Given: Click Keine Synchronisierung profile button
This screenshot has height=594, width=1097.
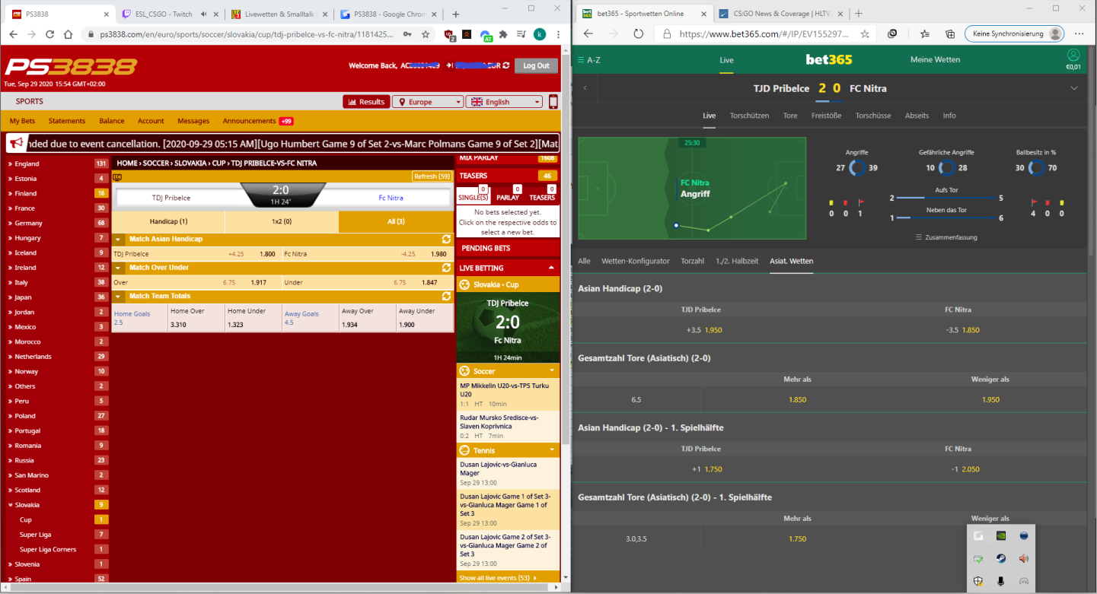Looking at the screenshot, I should point(1014,34).
